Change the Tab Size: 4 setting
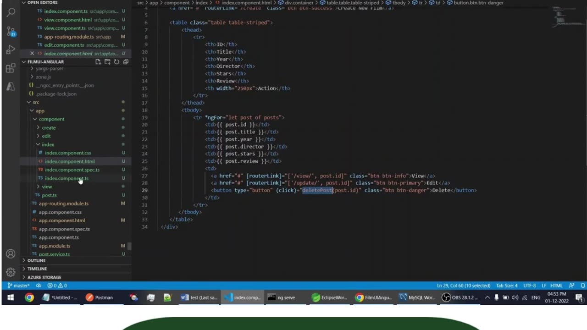587x330 pixels. (x=507, y=286)
